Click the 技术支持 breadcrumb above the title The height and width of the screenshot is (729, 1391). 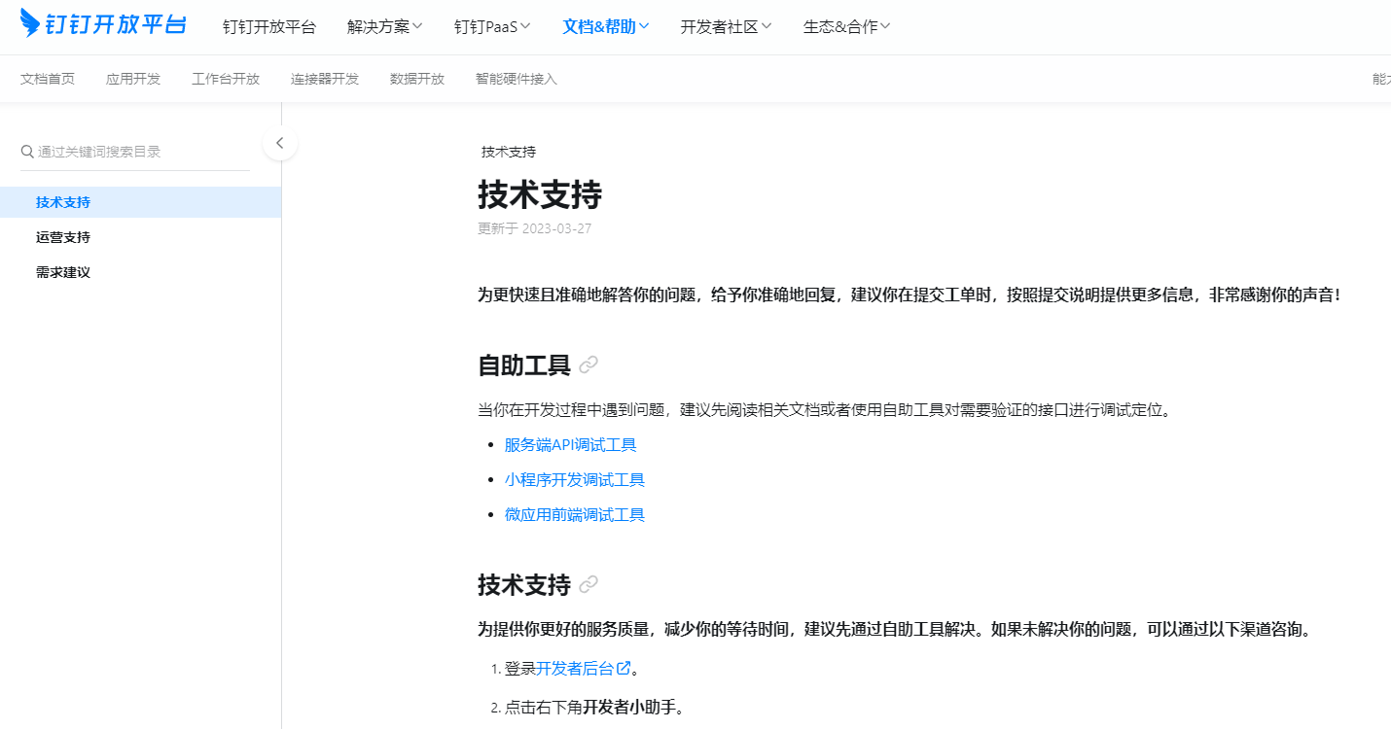tap(509, 152)
